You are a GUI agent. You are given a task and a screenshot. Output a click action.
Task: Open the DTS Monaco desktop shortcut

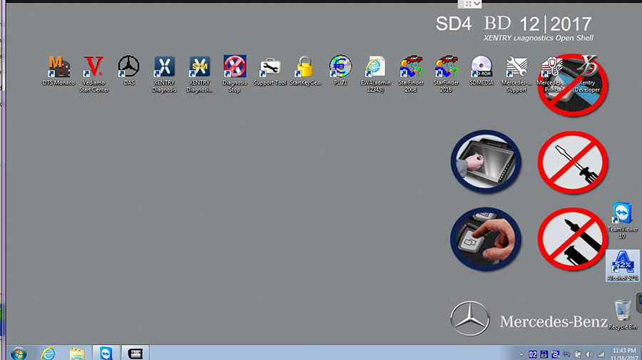point(58,68)
